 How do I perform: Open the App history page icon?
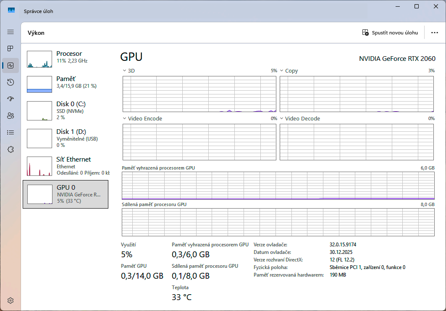pos(10,82)
